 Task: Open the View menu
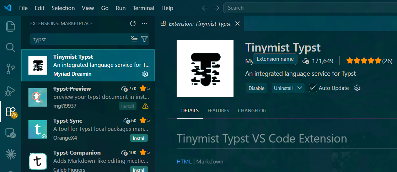[88, 8]
